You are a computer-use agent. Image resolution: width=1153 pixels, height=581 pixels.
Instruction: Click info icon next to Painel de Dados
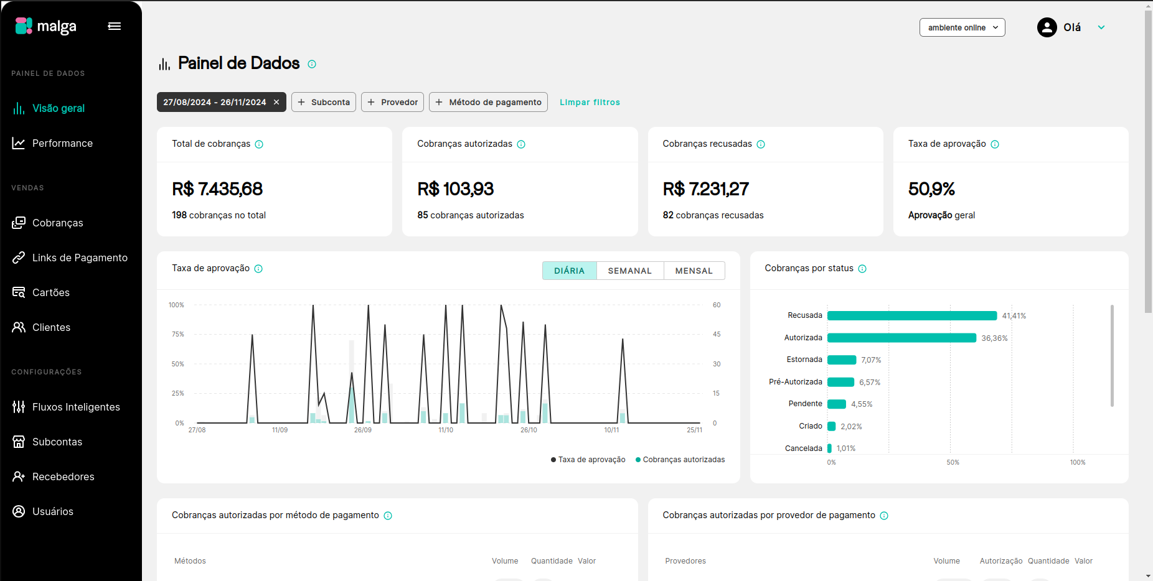pyautogui.click(x=312, y=64)
